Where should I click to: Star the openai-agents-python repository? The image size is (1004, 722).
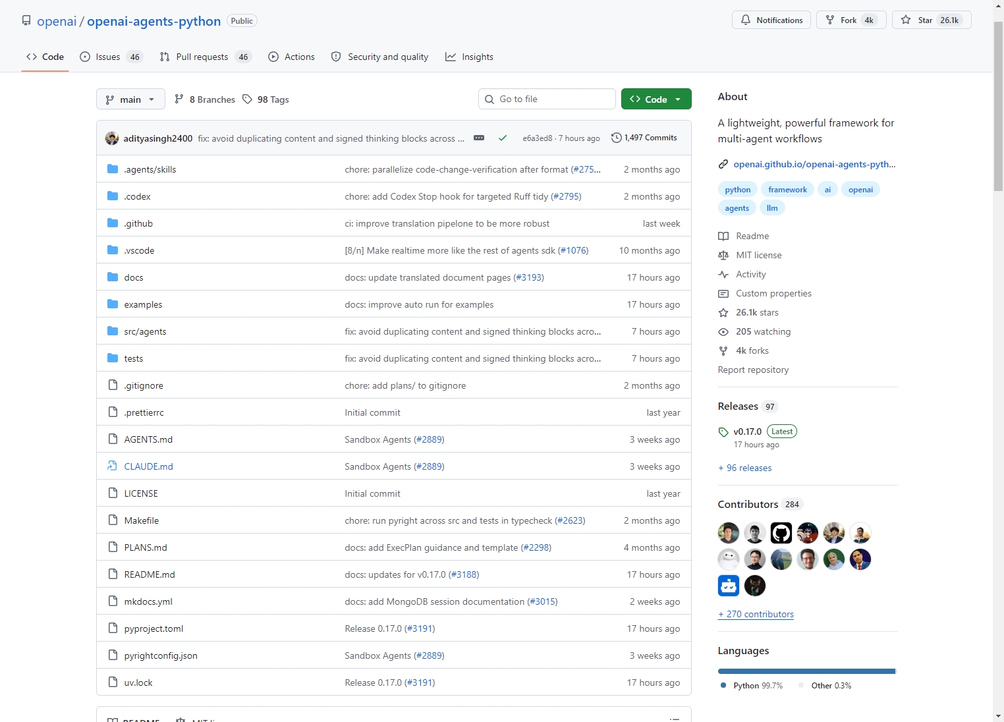click(x=932, y=20)
